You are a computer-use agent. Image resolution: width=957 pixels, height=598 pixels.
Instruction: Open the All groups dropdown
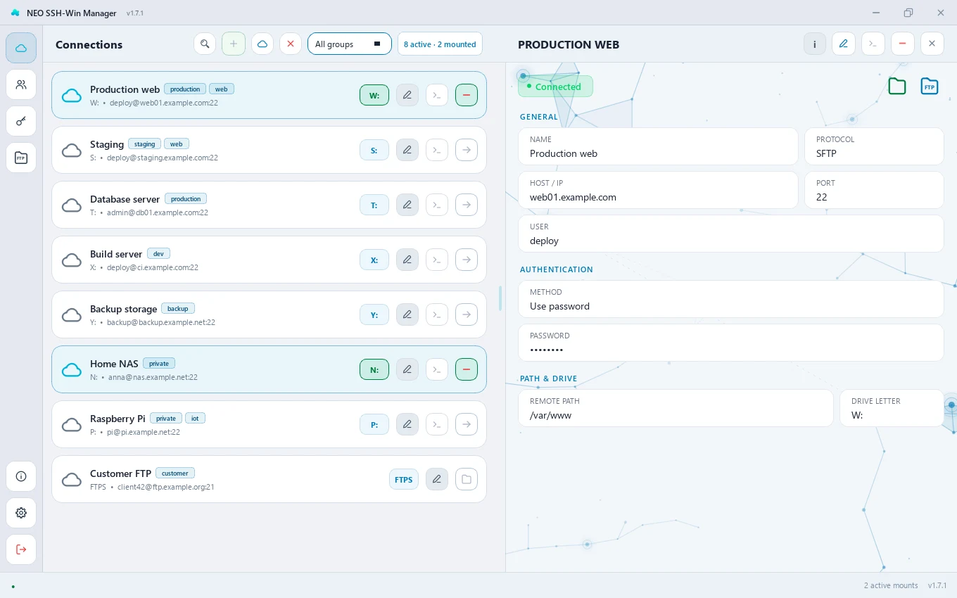[x=349, y=44]
